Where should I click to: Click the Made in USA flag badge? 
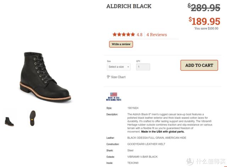[x=113, y=96]
